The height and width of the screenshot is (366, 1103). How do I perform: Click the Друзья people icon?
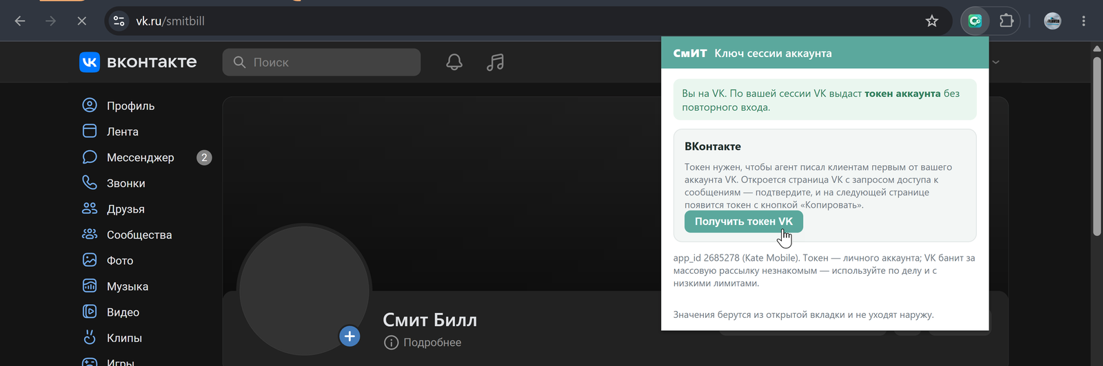click(x=90, y=208)
